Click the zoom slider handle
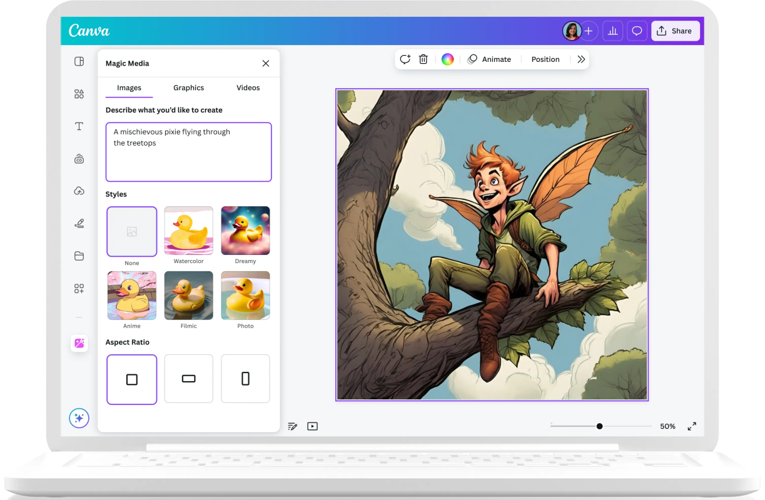Image resolution: width=765 pixels, height=500 pixels. [x=599, y=426]
